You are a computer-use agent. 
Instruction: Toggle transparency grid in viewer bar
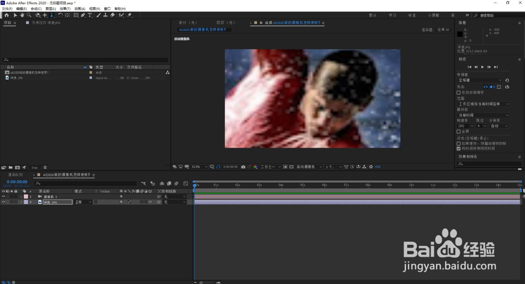point(291,167)
